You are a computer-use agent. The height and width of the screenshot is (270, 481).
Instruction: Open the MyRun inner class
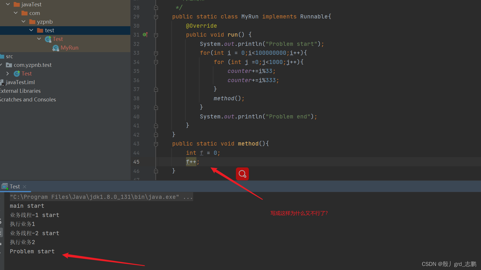coord(69,48)
